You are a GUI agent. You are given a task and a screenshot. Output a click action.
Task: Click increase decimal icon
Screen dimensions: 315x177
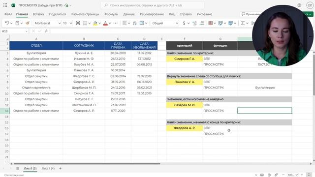tap(194, 23)
